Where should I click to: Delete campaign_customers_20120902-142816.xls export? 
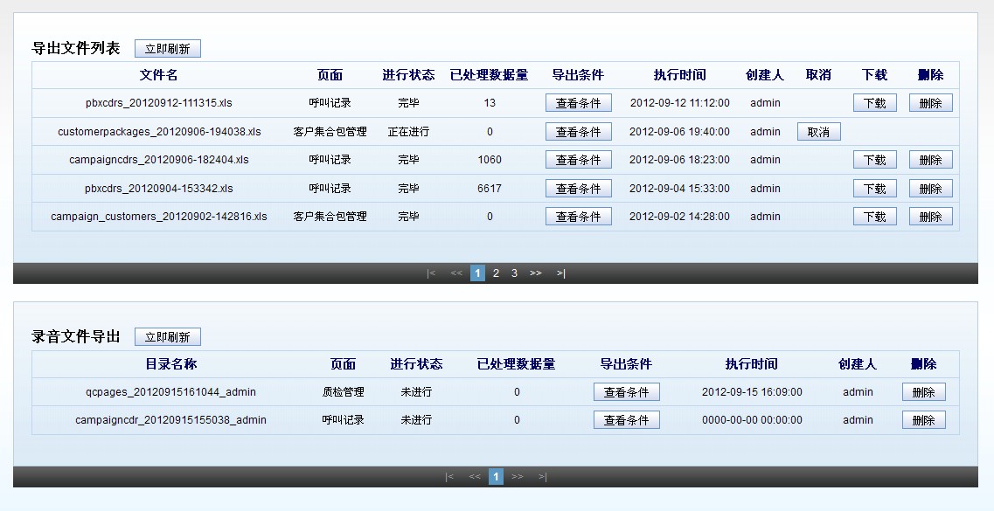coord(930,217)
